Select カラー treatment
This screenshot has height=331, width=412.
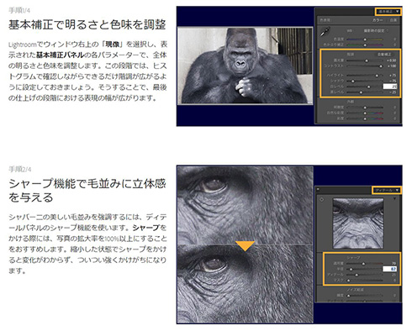(378, 20)
